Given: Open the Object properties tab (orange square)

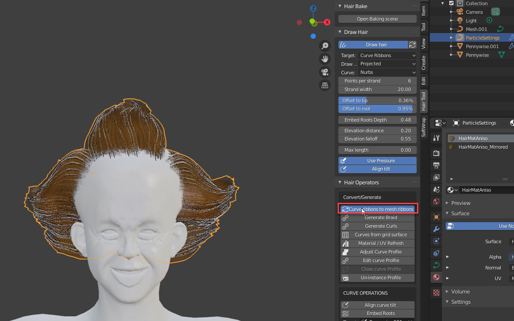Looking at the screenshot, I should [436, 217].
